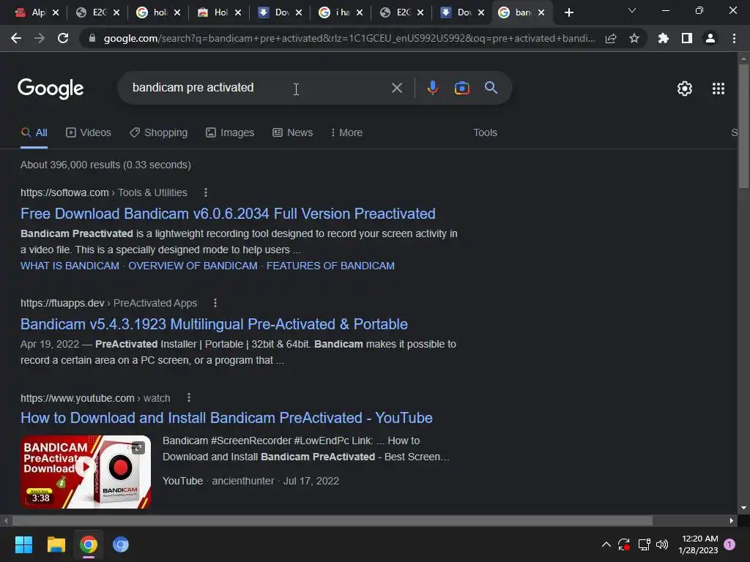Viewport: 750px width, 562px height.
Task: Switch to Shopping results
Action: [x=158, y=133]
